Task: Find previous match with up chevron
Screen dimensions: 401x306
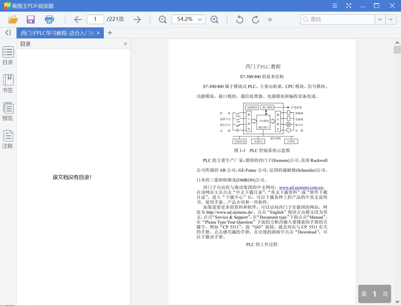Action: [380, 19]
